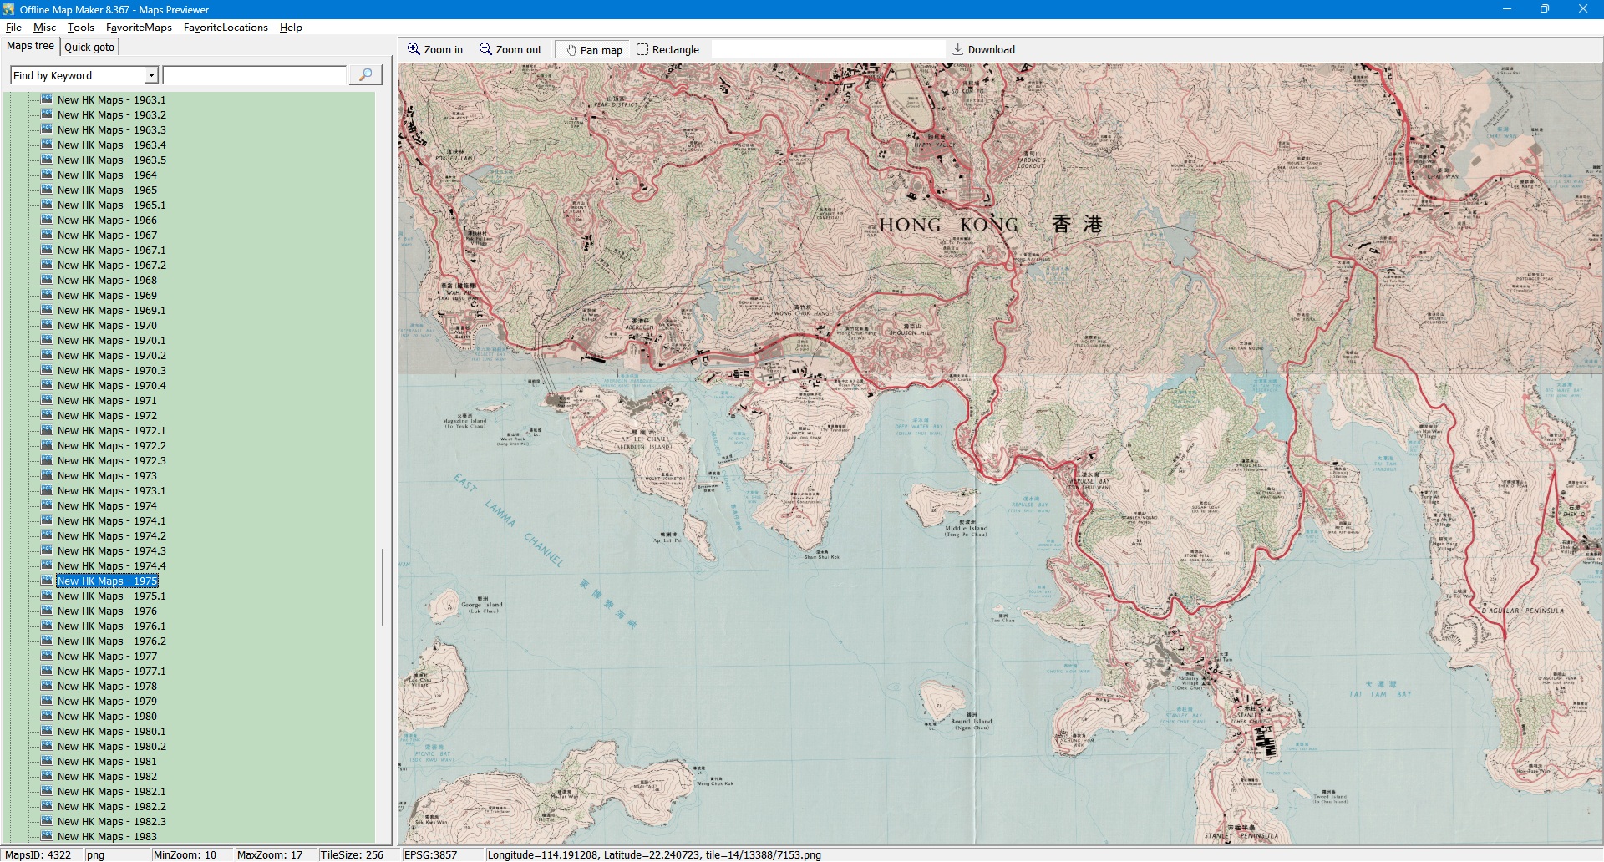Screen dimensions: 1604x862
Task: Switch to the Quick goto tab
Action: (x=89, y=47)
